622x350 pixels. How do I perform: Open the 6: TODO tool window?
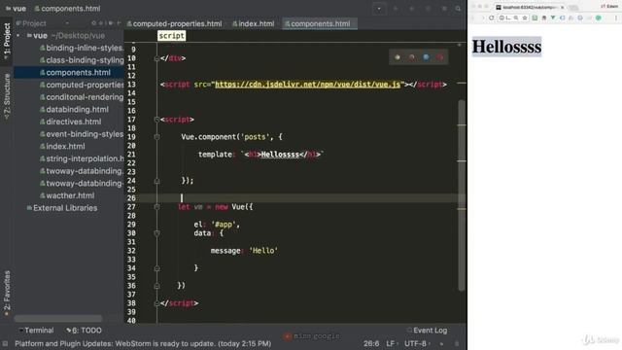pyautogui.click(x=84, y=331)
